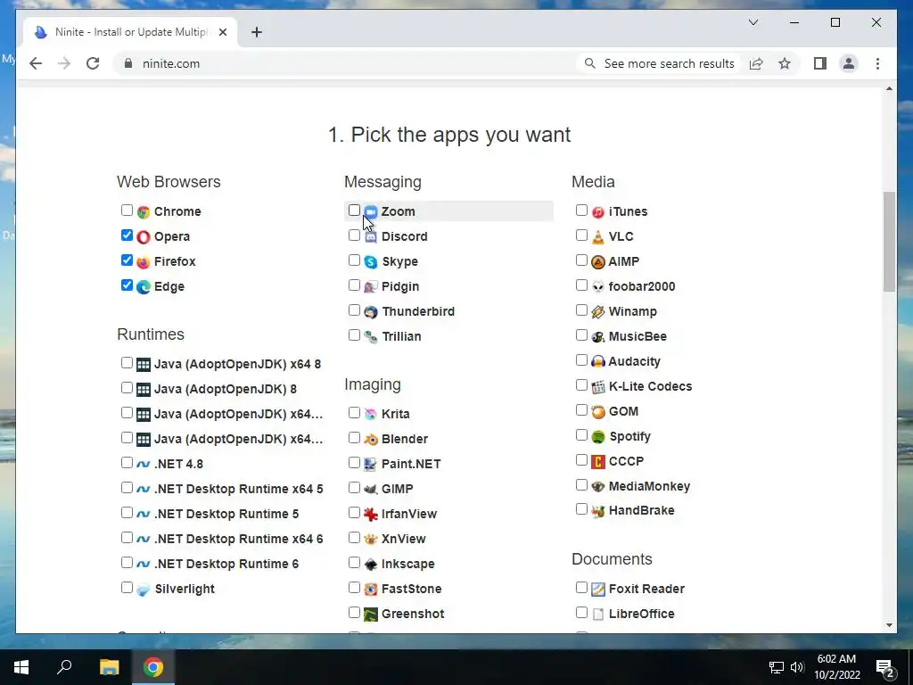913x685 pixels.
Task: Open a new browser tab
Action: click(x=257, y=32)
